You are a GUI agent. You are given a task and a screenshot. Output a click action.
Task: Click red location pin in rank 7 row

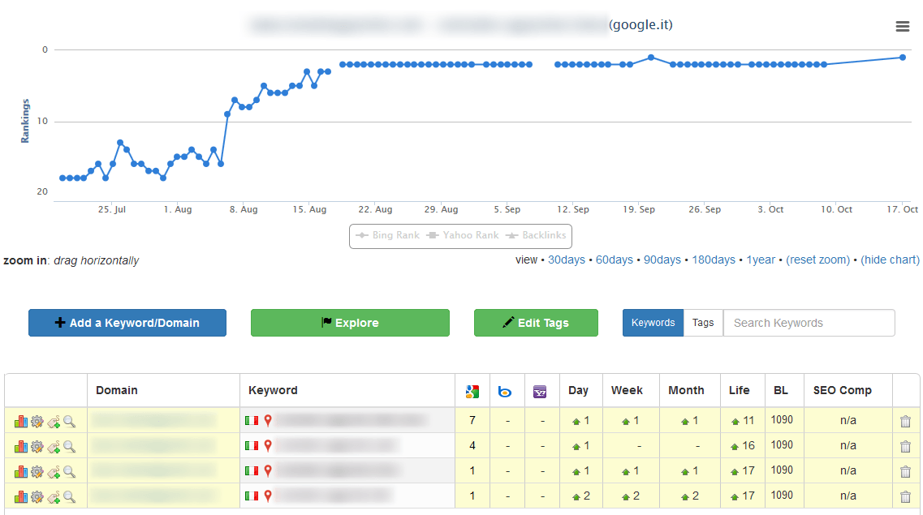268,420
